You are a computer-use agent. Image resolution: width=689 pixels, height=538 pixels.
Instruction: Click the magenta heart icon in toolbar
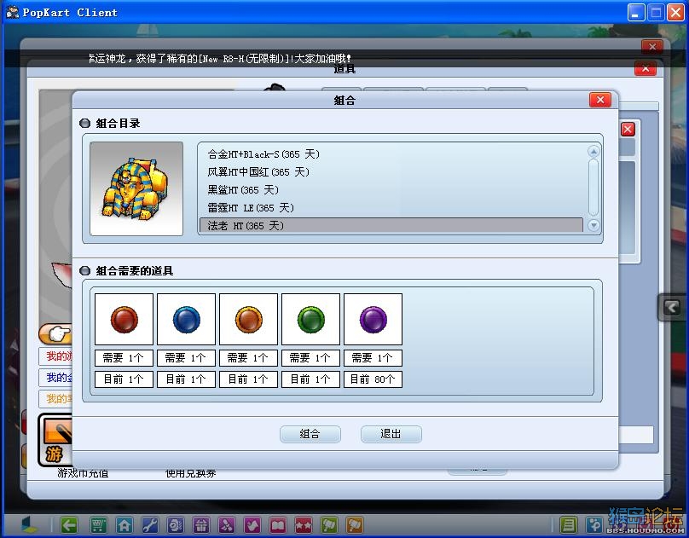click(252, 525)
